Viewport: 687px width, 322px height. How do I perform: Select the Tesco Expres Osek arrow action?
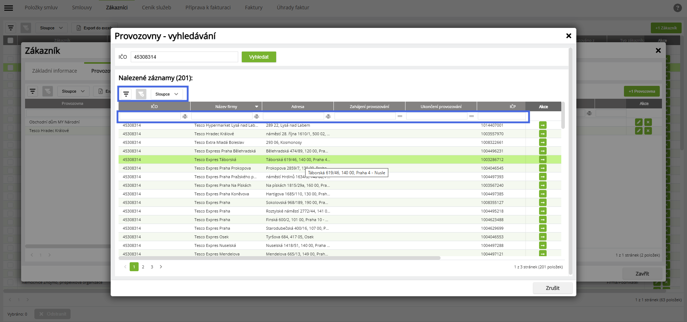[543, 237]
